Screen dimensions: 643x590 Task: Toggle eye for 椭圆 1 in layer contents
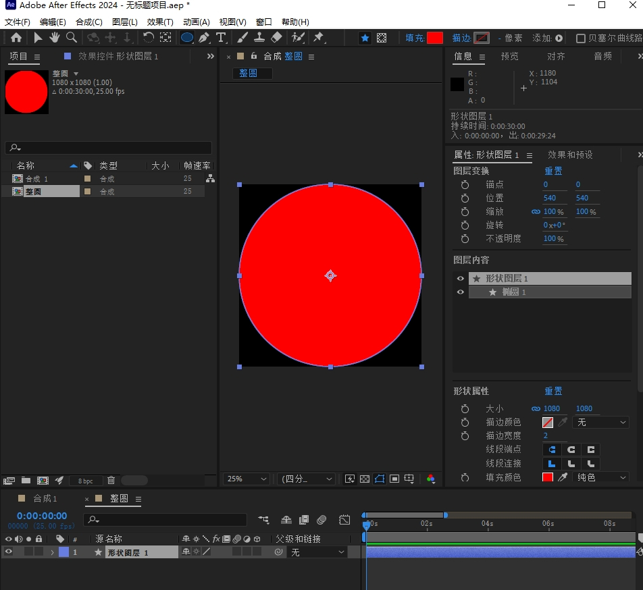[x=461, y=292]
